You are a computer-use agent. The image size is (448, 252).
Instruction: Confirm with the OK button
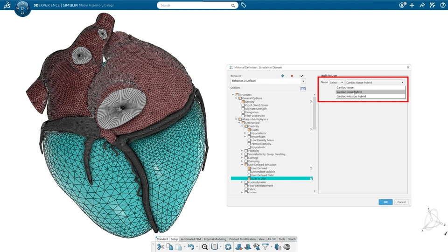(x=385, y=202)
